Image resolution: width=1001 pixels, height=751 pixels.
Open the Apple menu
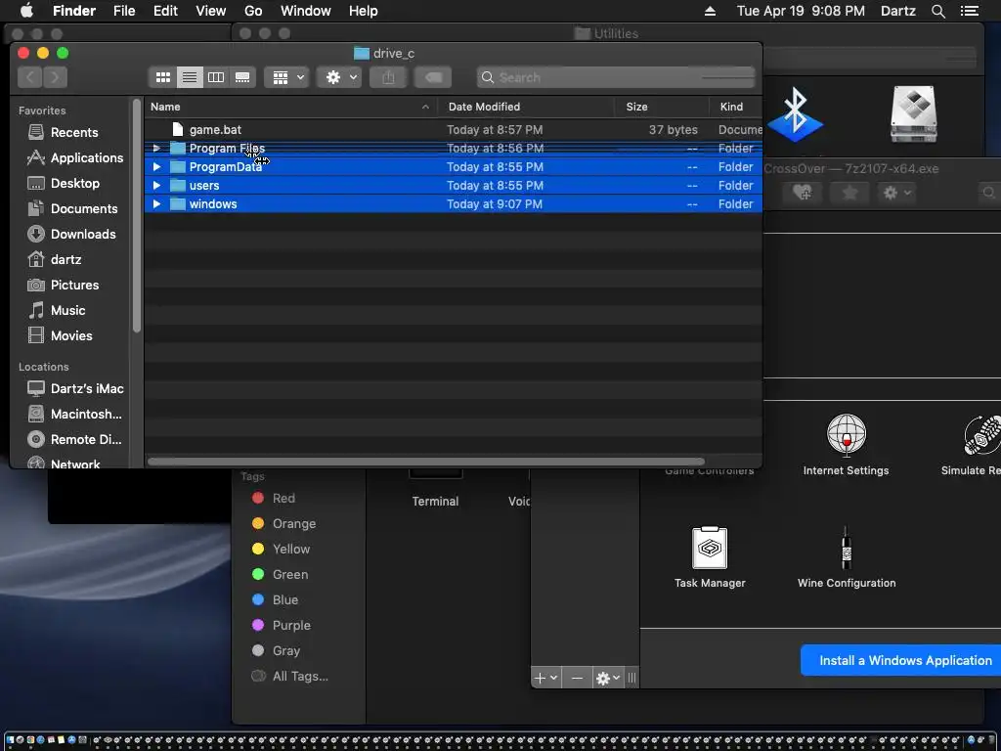point(26,11)
